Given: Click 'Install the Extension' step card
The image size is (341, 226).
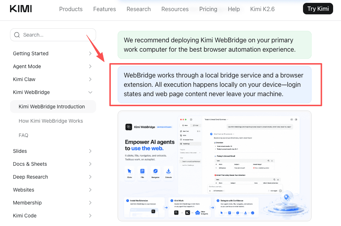Looking at the screenshot, I should coord(145,207).
